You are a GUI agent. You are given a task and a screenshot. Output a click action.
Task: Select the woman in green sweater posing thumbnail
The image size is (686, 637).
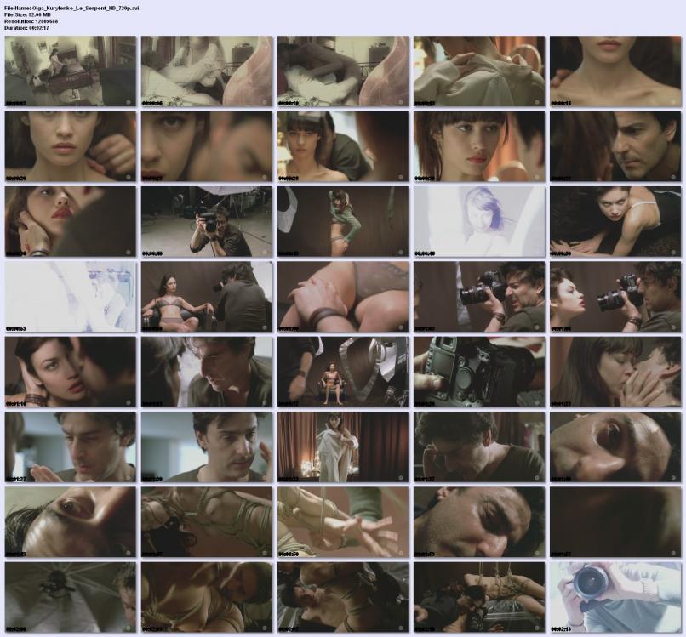tap(343, 221)
